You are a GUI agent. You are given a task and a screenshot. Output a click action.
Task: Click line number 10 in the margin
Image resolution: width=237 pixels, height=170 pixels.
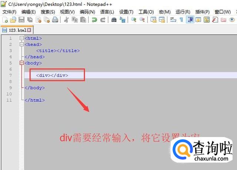(9, 94)
